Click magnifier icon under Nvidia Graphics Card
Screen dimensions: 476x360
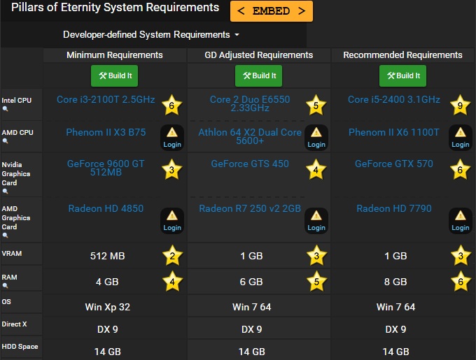[x=5, y=192]
